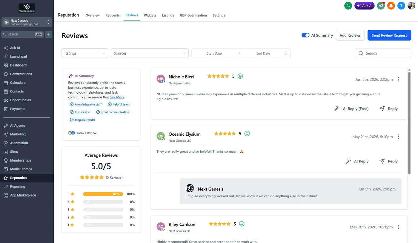Click AI Reply on Oceanic Elysium review
Screen dimensions: 418x243
pos(357,161)
